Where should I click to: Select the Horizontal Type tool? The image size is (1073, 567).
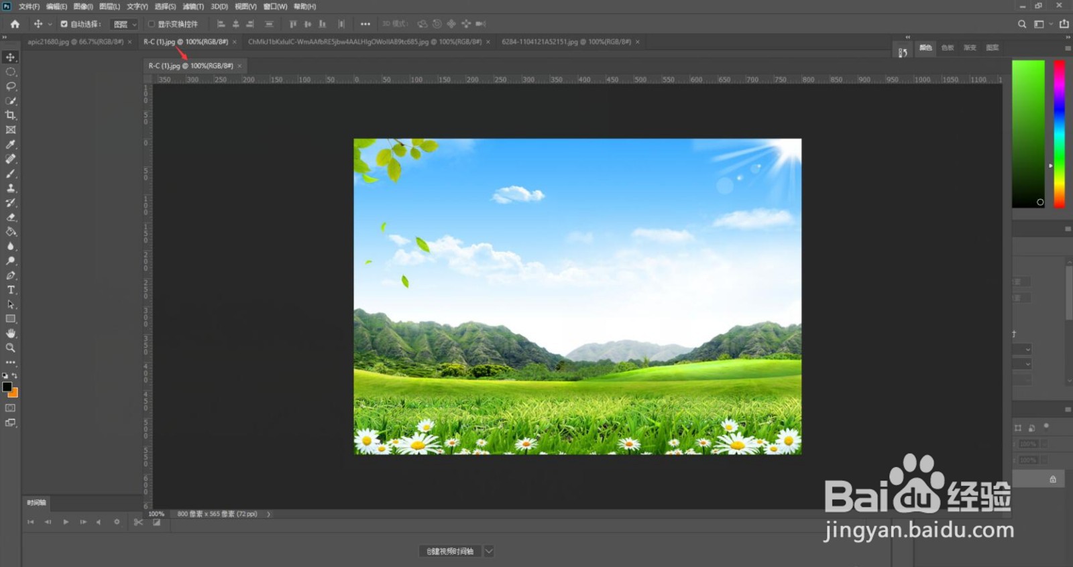click(11, 290)
